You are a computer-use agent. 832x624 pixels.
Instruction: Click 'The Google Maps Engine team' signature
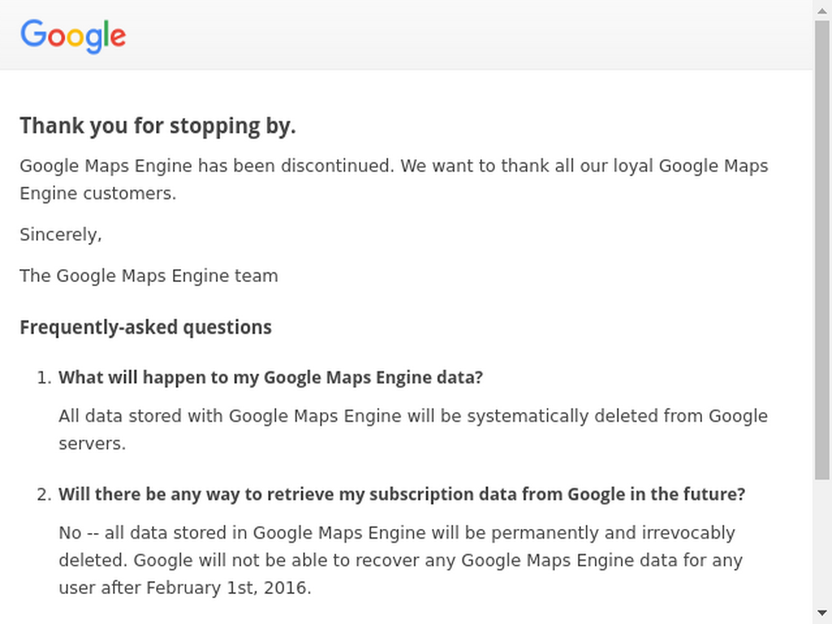(149, 276)
